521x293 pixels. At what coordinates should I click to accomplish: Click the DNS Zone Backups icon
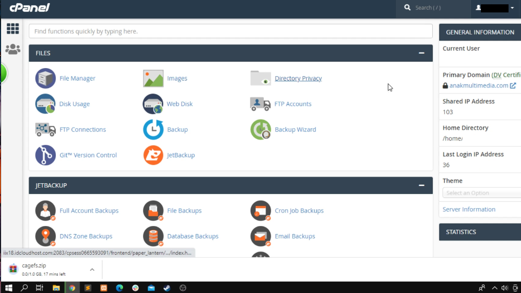pyautogui.click(x=45, y=236)
